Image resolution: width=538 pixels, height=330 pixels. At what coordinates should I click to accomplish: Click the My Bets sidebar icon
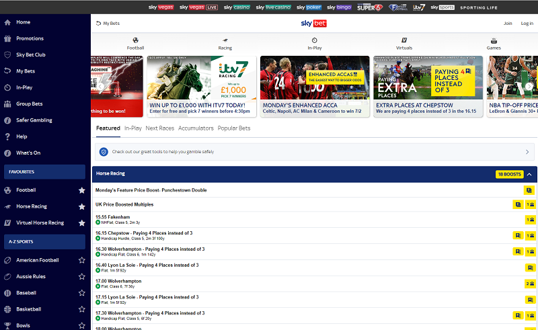click(7, 71)
